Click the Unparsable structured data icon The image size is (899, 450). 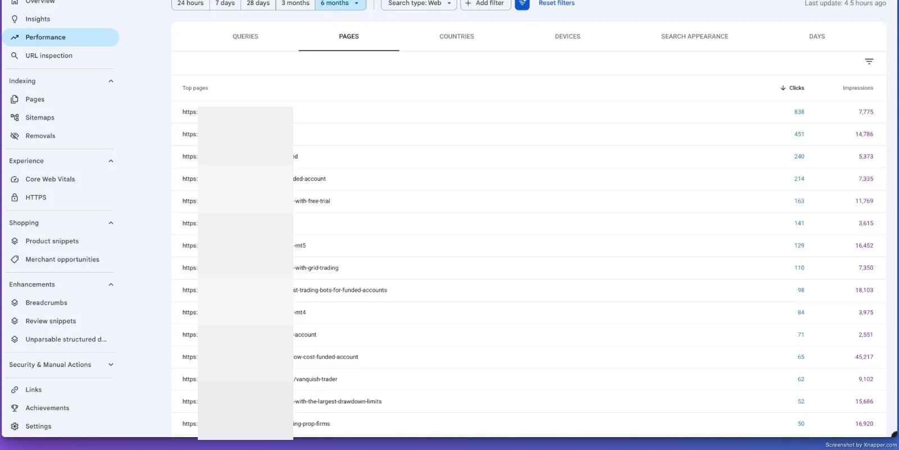(15, 339)
